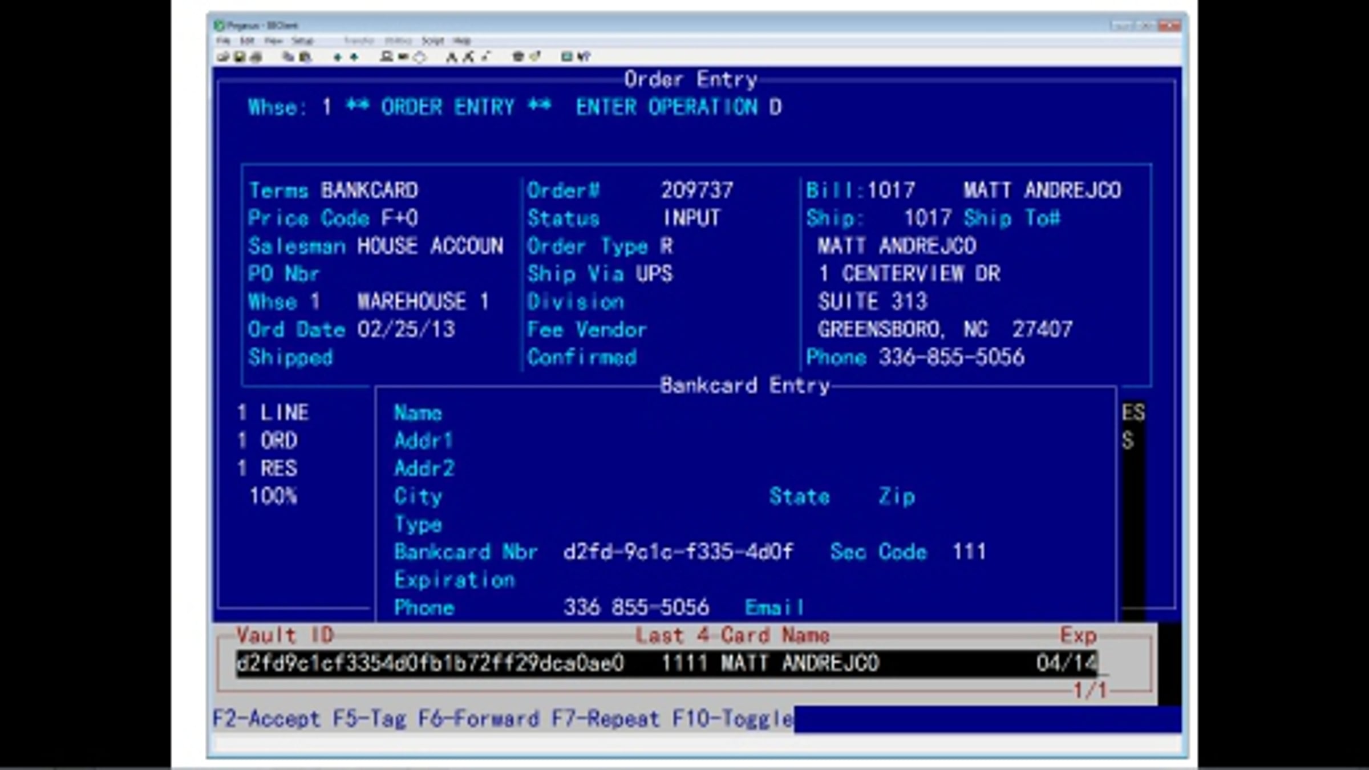Open the grayed Transfer menu
1369x770 pixels.
click(x=359, y=40)
